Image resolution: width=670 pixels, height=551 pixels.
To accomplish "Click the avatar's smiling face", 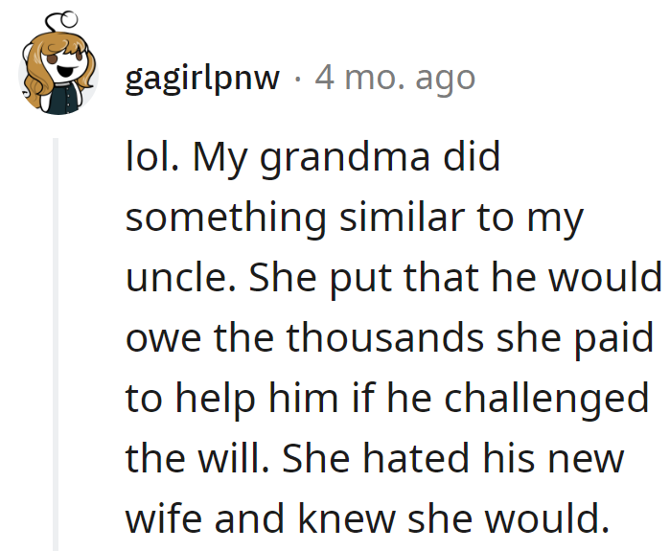I will 65,66.
